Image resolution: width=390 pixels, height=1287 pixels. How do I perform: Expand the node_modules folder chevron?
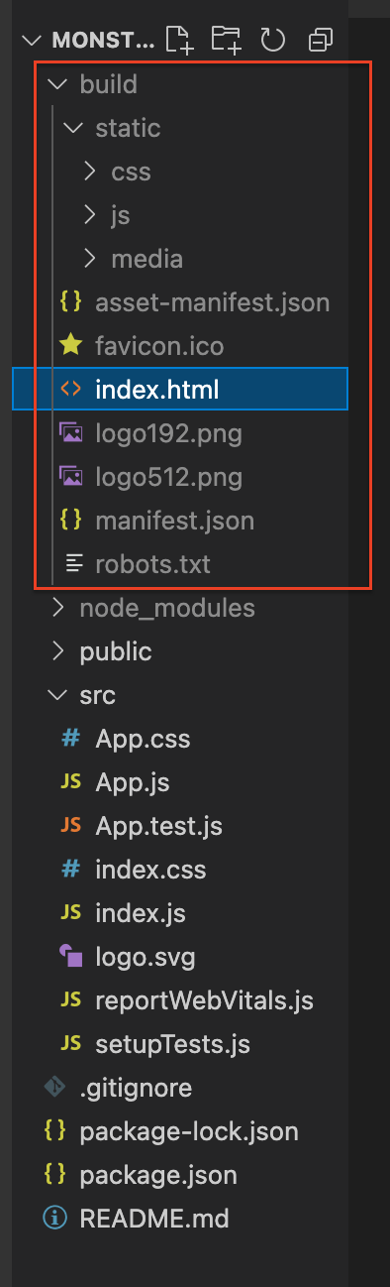tap(57, 608)
